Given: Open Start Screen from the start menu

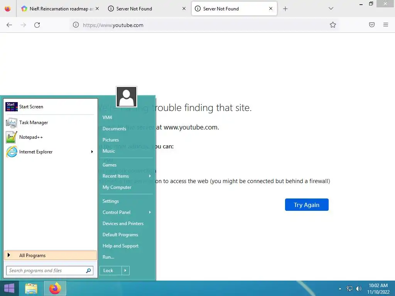Looking at the screenshot, I should (x=50, y=107).
